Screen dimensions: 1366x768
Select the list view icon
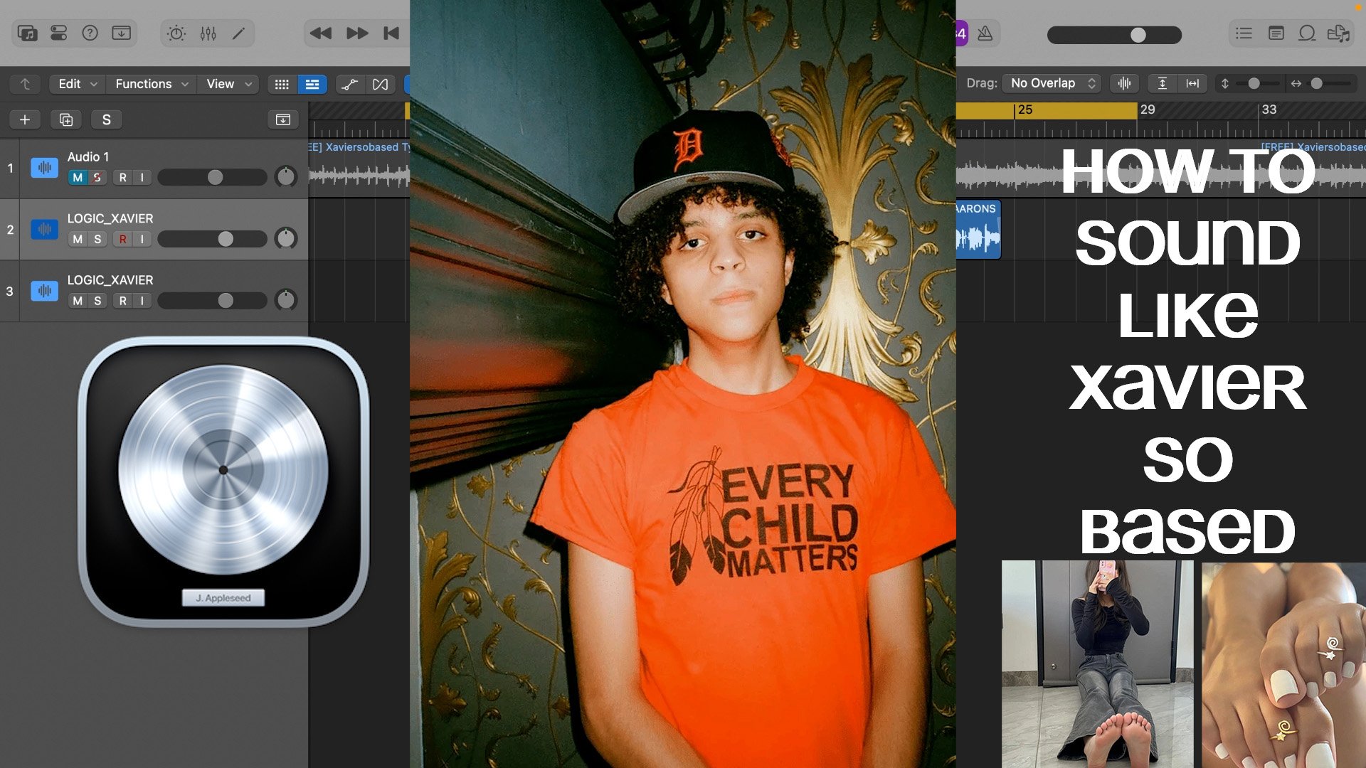[312, 84]
